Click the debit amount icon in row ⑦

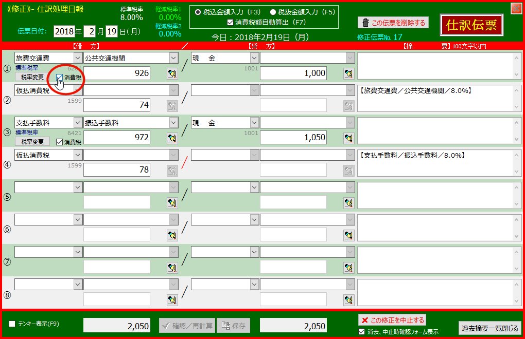[172, 267]
